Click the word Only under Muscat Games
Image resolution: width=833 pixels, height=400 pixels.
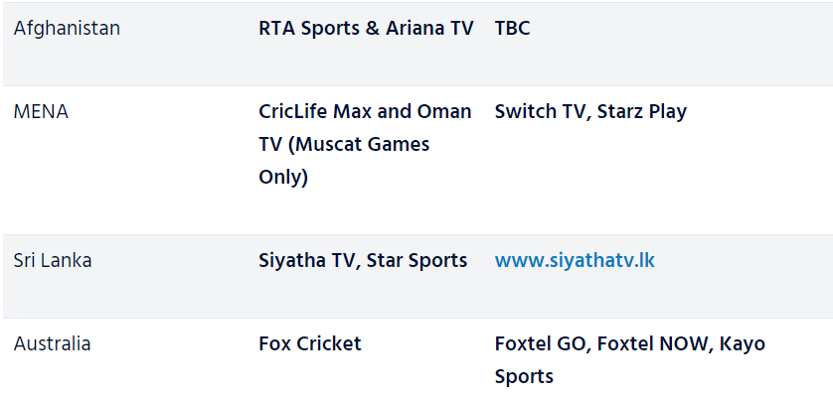[x=283, y=178]
